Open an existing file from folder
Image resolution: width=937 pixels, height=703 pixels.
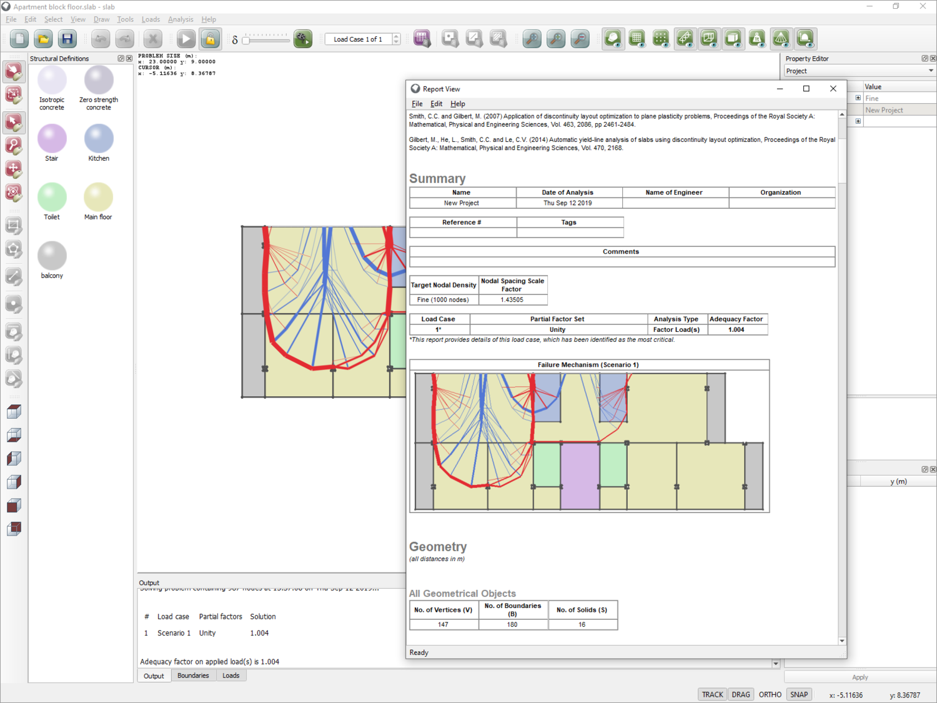coord(43,39)
